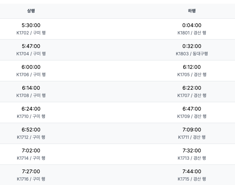Select the 6:14:00 K1708 구미 행 row
This screenshot has height=185, width=235.
click(31, 92)
